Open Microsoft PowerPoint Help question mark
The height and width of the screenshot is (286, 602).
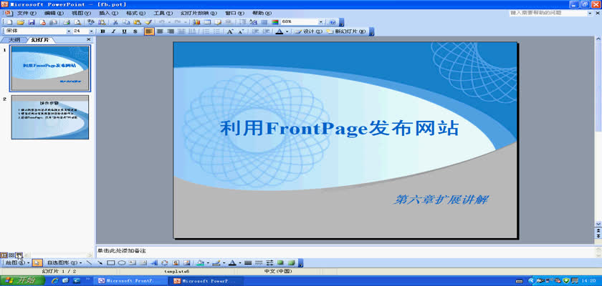point(333,22)
